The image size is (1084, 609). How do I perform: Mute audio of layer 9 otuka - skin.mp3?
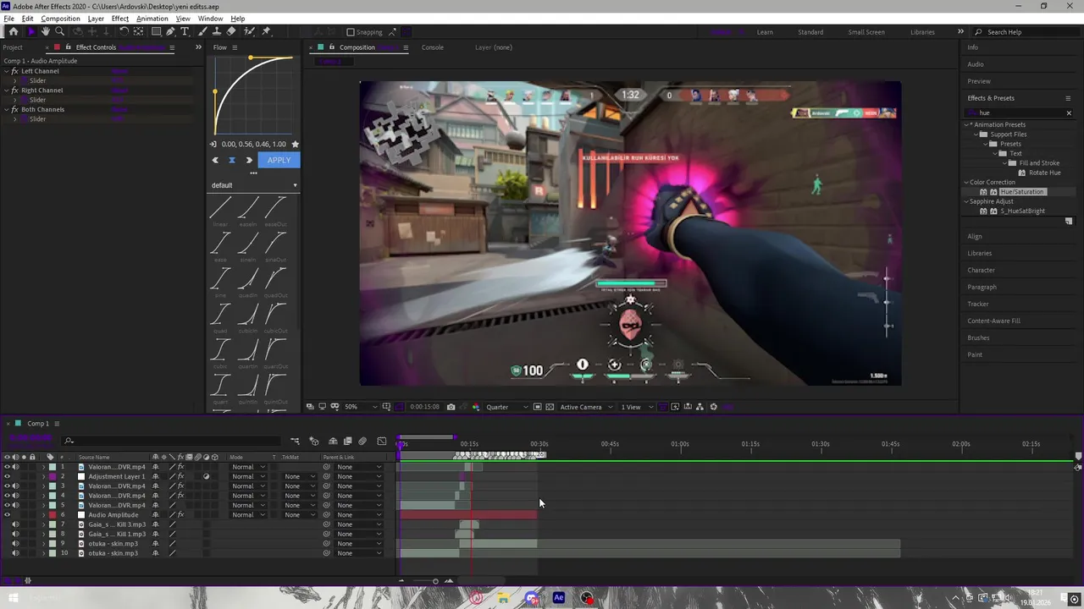click(x=15, y=544)
